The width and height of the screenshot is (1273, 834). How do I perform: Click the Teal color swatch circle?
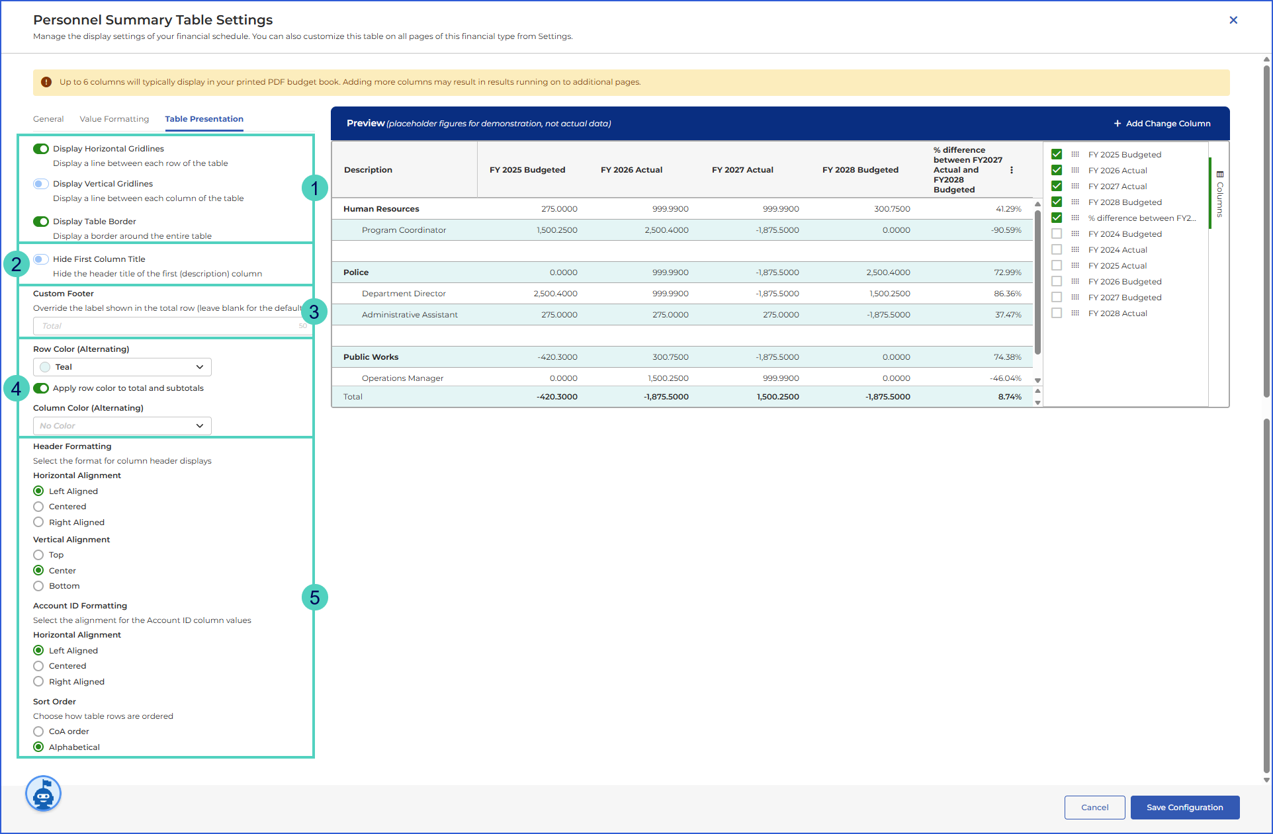pyautogui.click(x=45, y=367)
